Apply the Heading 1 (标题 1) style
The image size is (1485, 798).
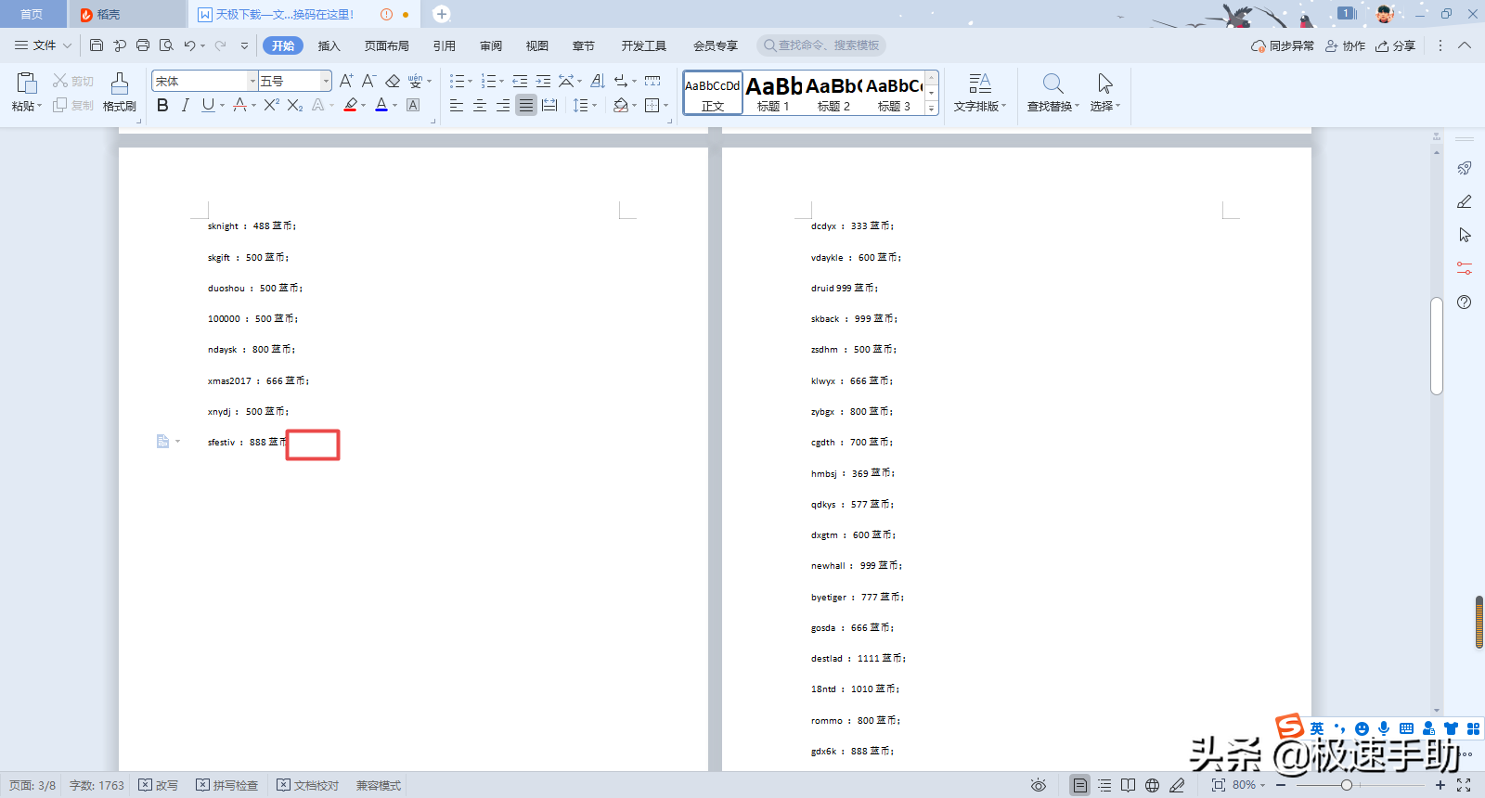pos(773,93)
